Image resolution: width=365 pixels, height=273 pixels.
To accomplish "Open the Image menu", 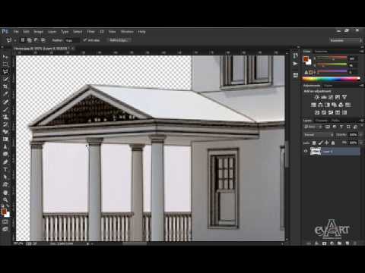I will [x=38, y=32].
